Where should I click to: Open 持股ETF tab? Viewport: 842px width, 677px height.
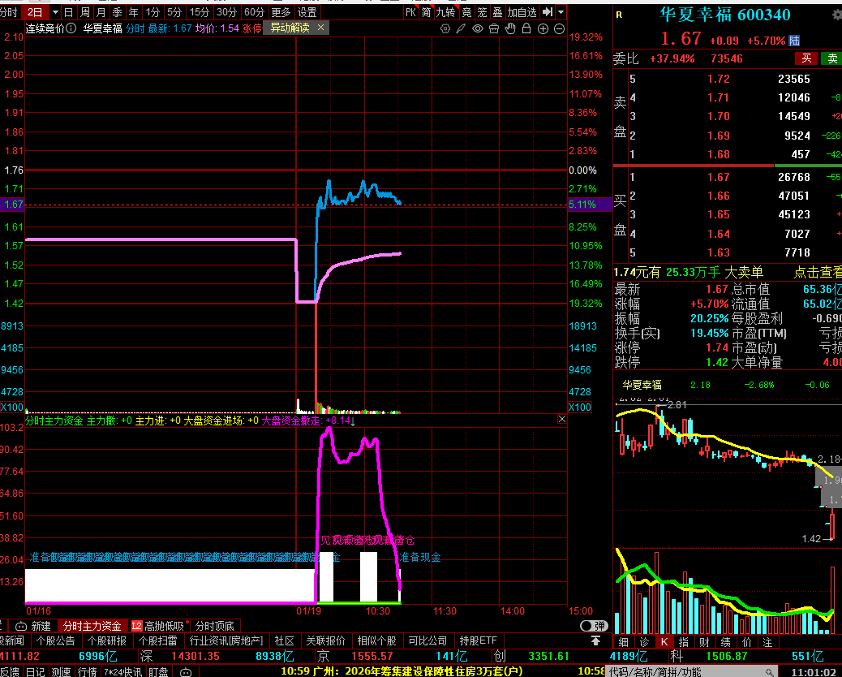click(478, 641)
